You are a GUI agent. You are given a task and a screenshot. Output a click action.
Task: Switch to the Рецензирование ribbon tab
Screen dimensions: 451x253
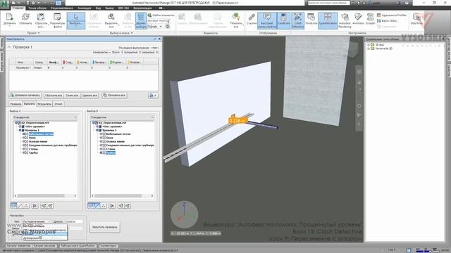coord(62,8)
